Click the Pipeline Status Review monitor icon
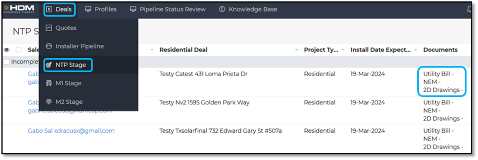 click(x=133, y=9)
